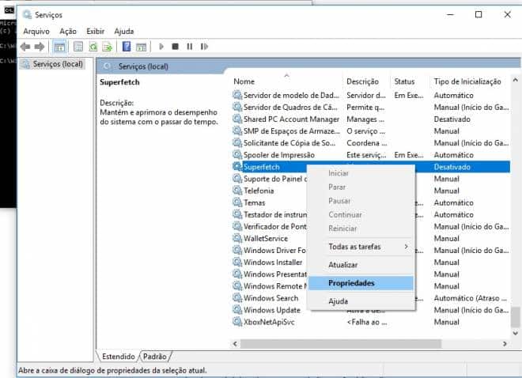Click the Back arrow toolbar icon
The height and width of the screenshot is (378, 522).
point(25,47)
